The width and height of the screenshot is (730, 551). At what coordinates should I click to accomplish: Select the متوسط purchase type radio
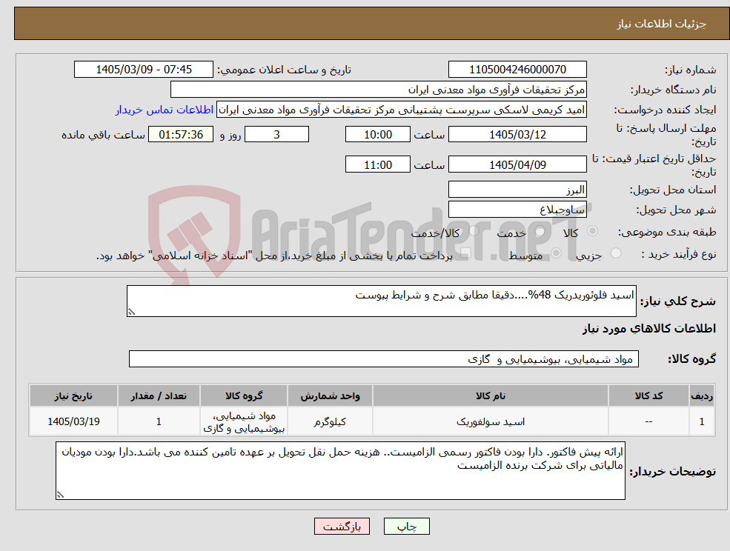(x=557, y=253)
